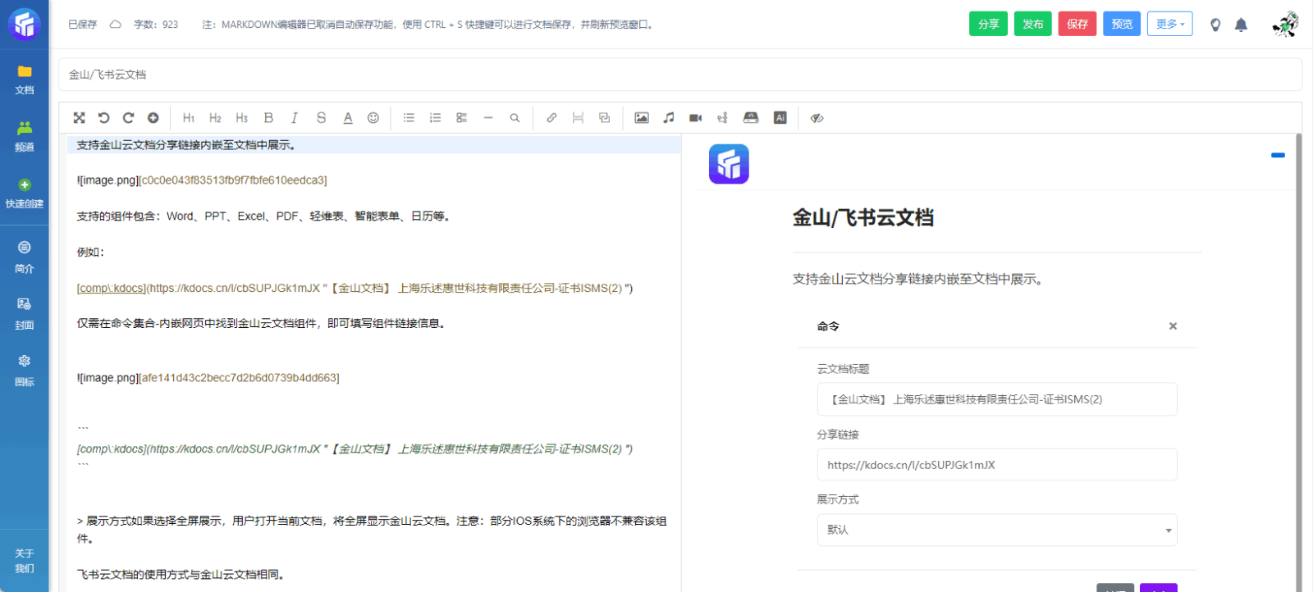Viewport: 1313px width, 592px height.
Task: Expand the 展示方式 默认 dropdown
Action: point(996,530)
